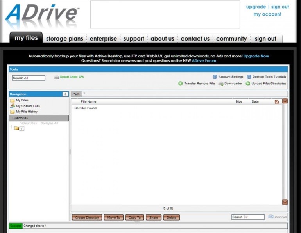Click the Directories section header
The width and height of the screenshot is (301, 233).
(x=39, y=118)
